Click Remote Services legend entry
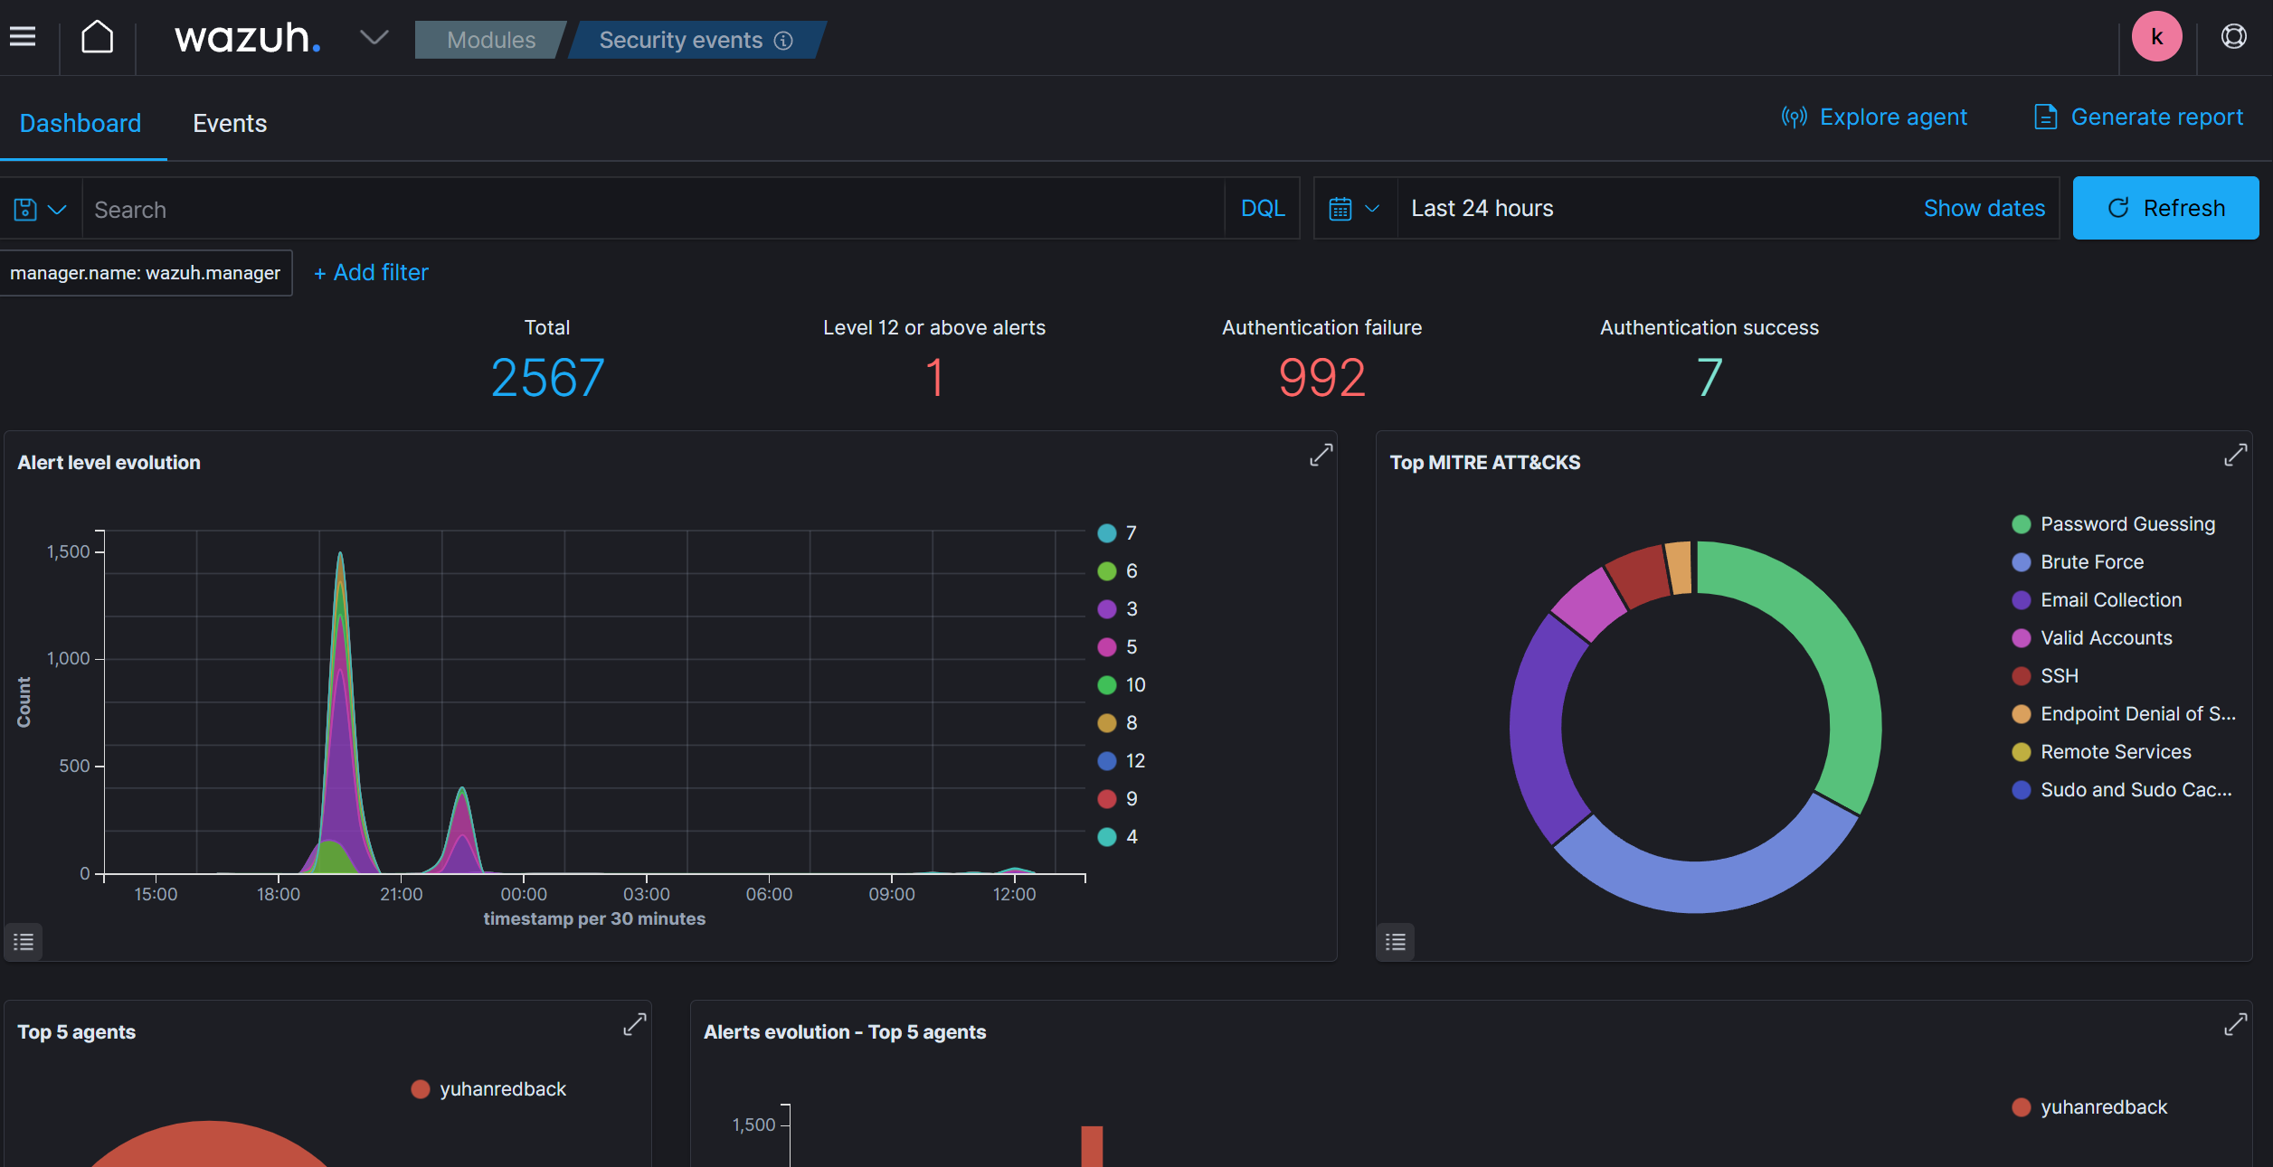The height and width of the screenshot is (1167, 2273). click(x=2101, y=752)
